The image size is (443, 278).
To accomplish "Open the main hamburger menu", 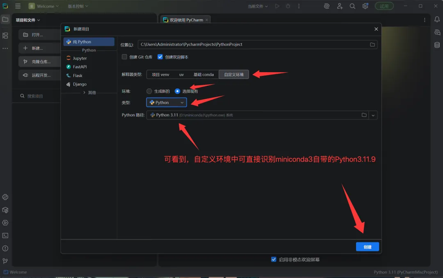I will tap(18, 6).
